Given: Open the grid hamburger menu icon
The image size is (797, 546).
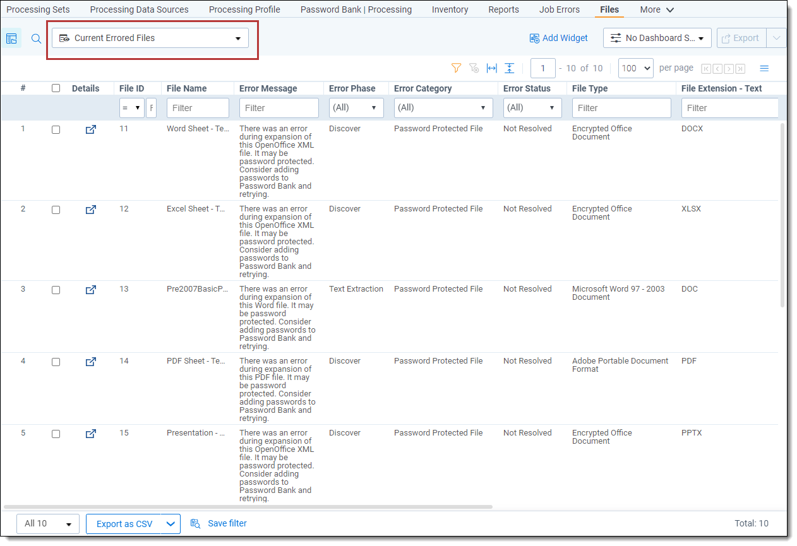Looking at the screenshot, I should (764, 68).
